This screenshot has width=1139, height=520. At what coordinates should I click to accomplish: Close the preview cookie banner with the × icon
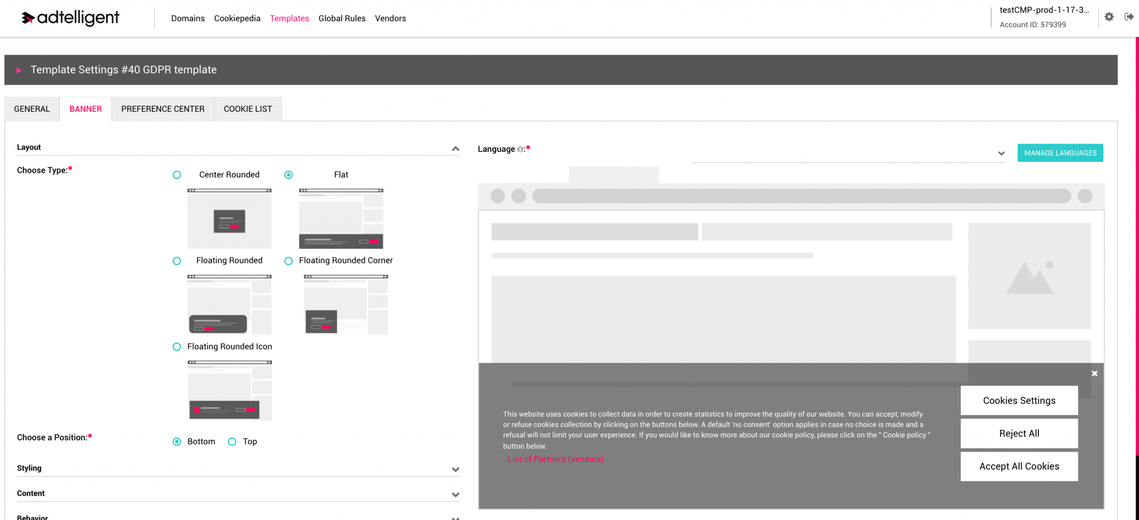[1094, 373]
